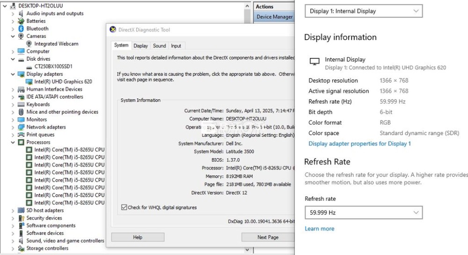This screenshot has width=468, height=255.
Task: Click the Next Page button in DxDiag
Action: click(268, 237)
